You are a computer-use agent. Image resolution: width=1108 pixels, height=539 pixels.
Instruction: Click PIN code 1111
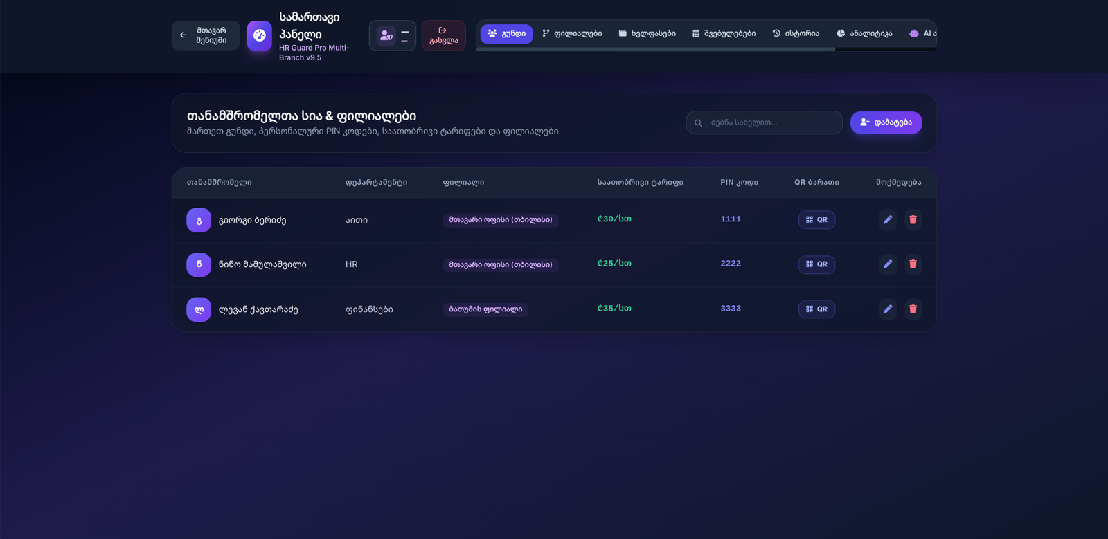tap(731, 219)
